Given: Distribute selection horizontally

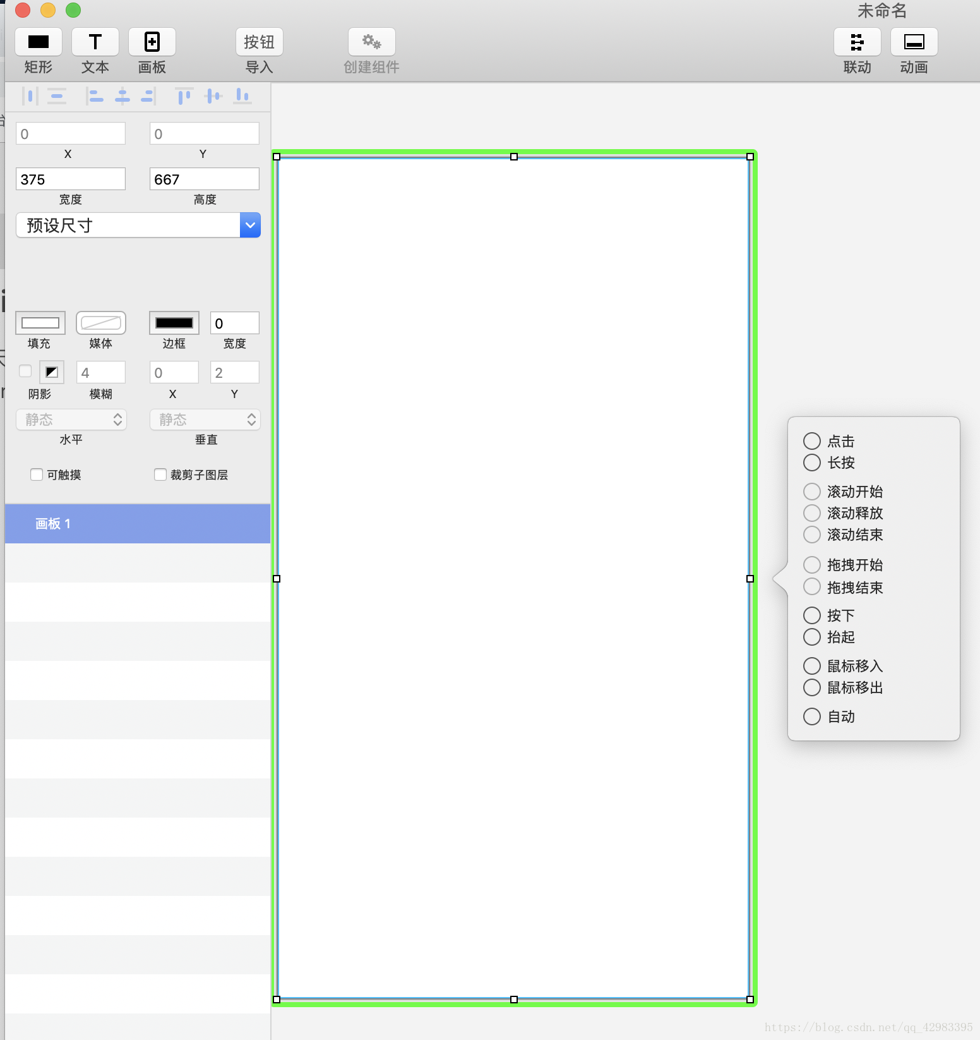Looking at the screenshot, I should (x=30, y=96).
